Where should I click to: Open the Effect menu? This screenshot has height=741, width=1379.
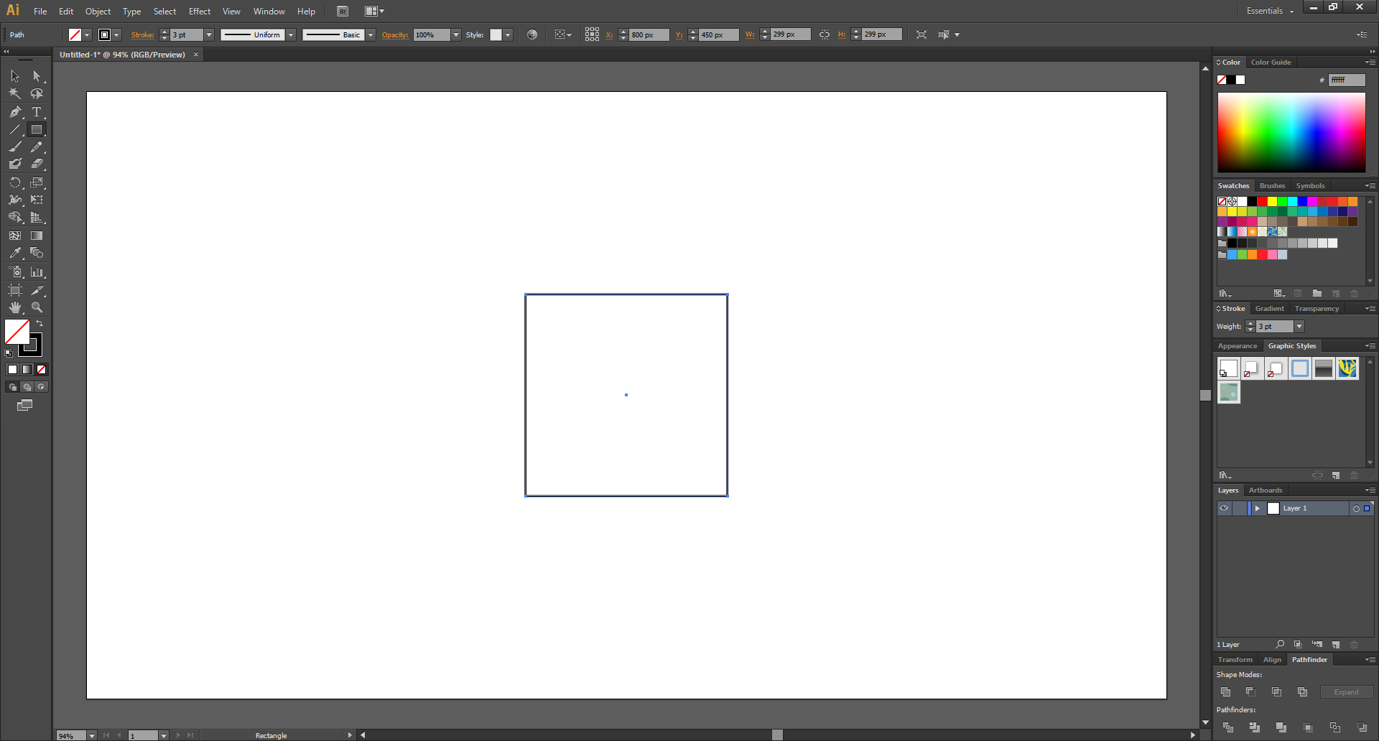200,11
